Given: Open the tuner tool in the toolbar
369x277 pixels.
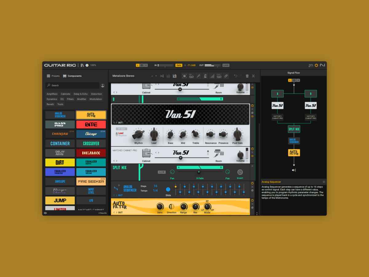Looking at the screenshot, I should tap(198, 76).
